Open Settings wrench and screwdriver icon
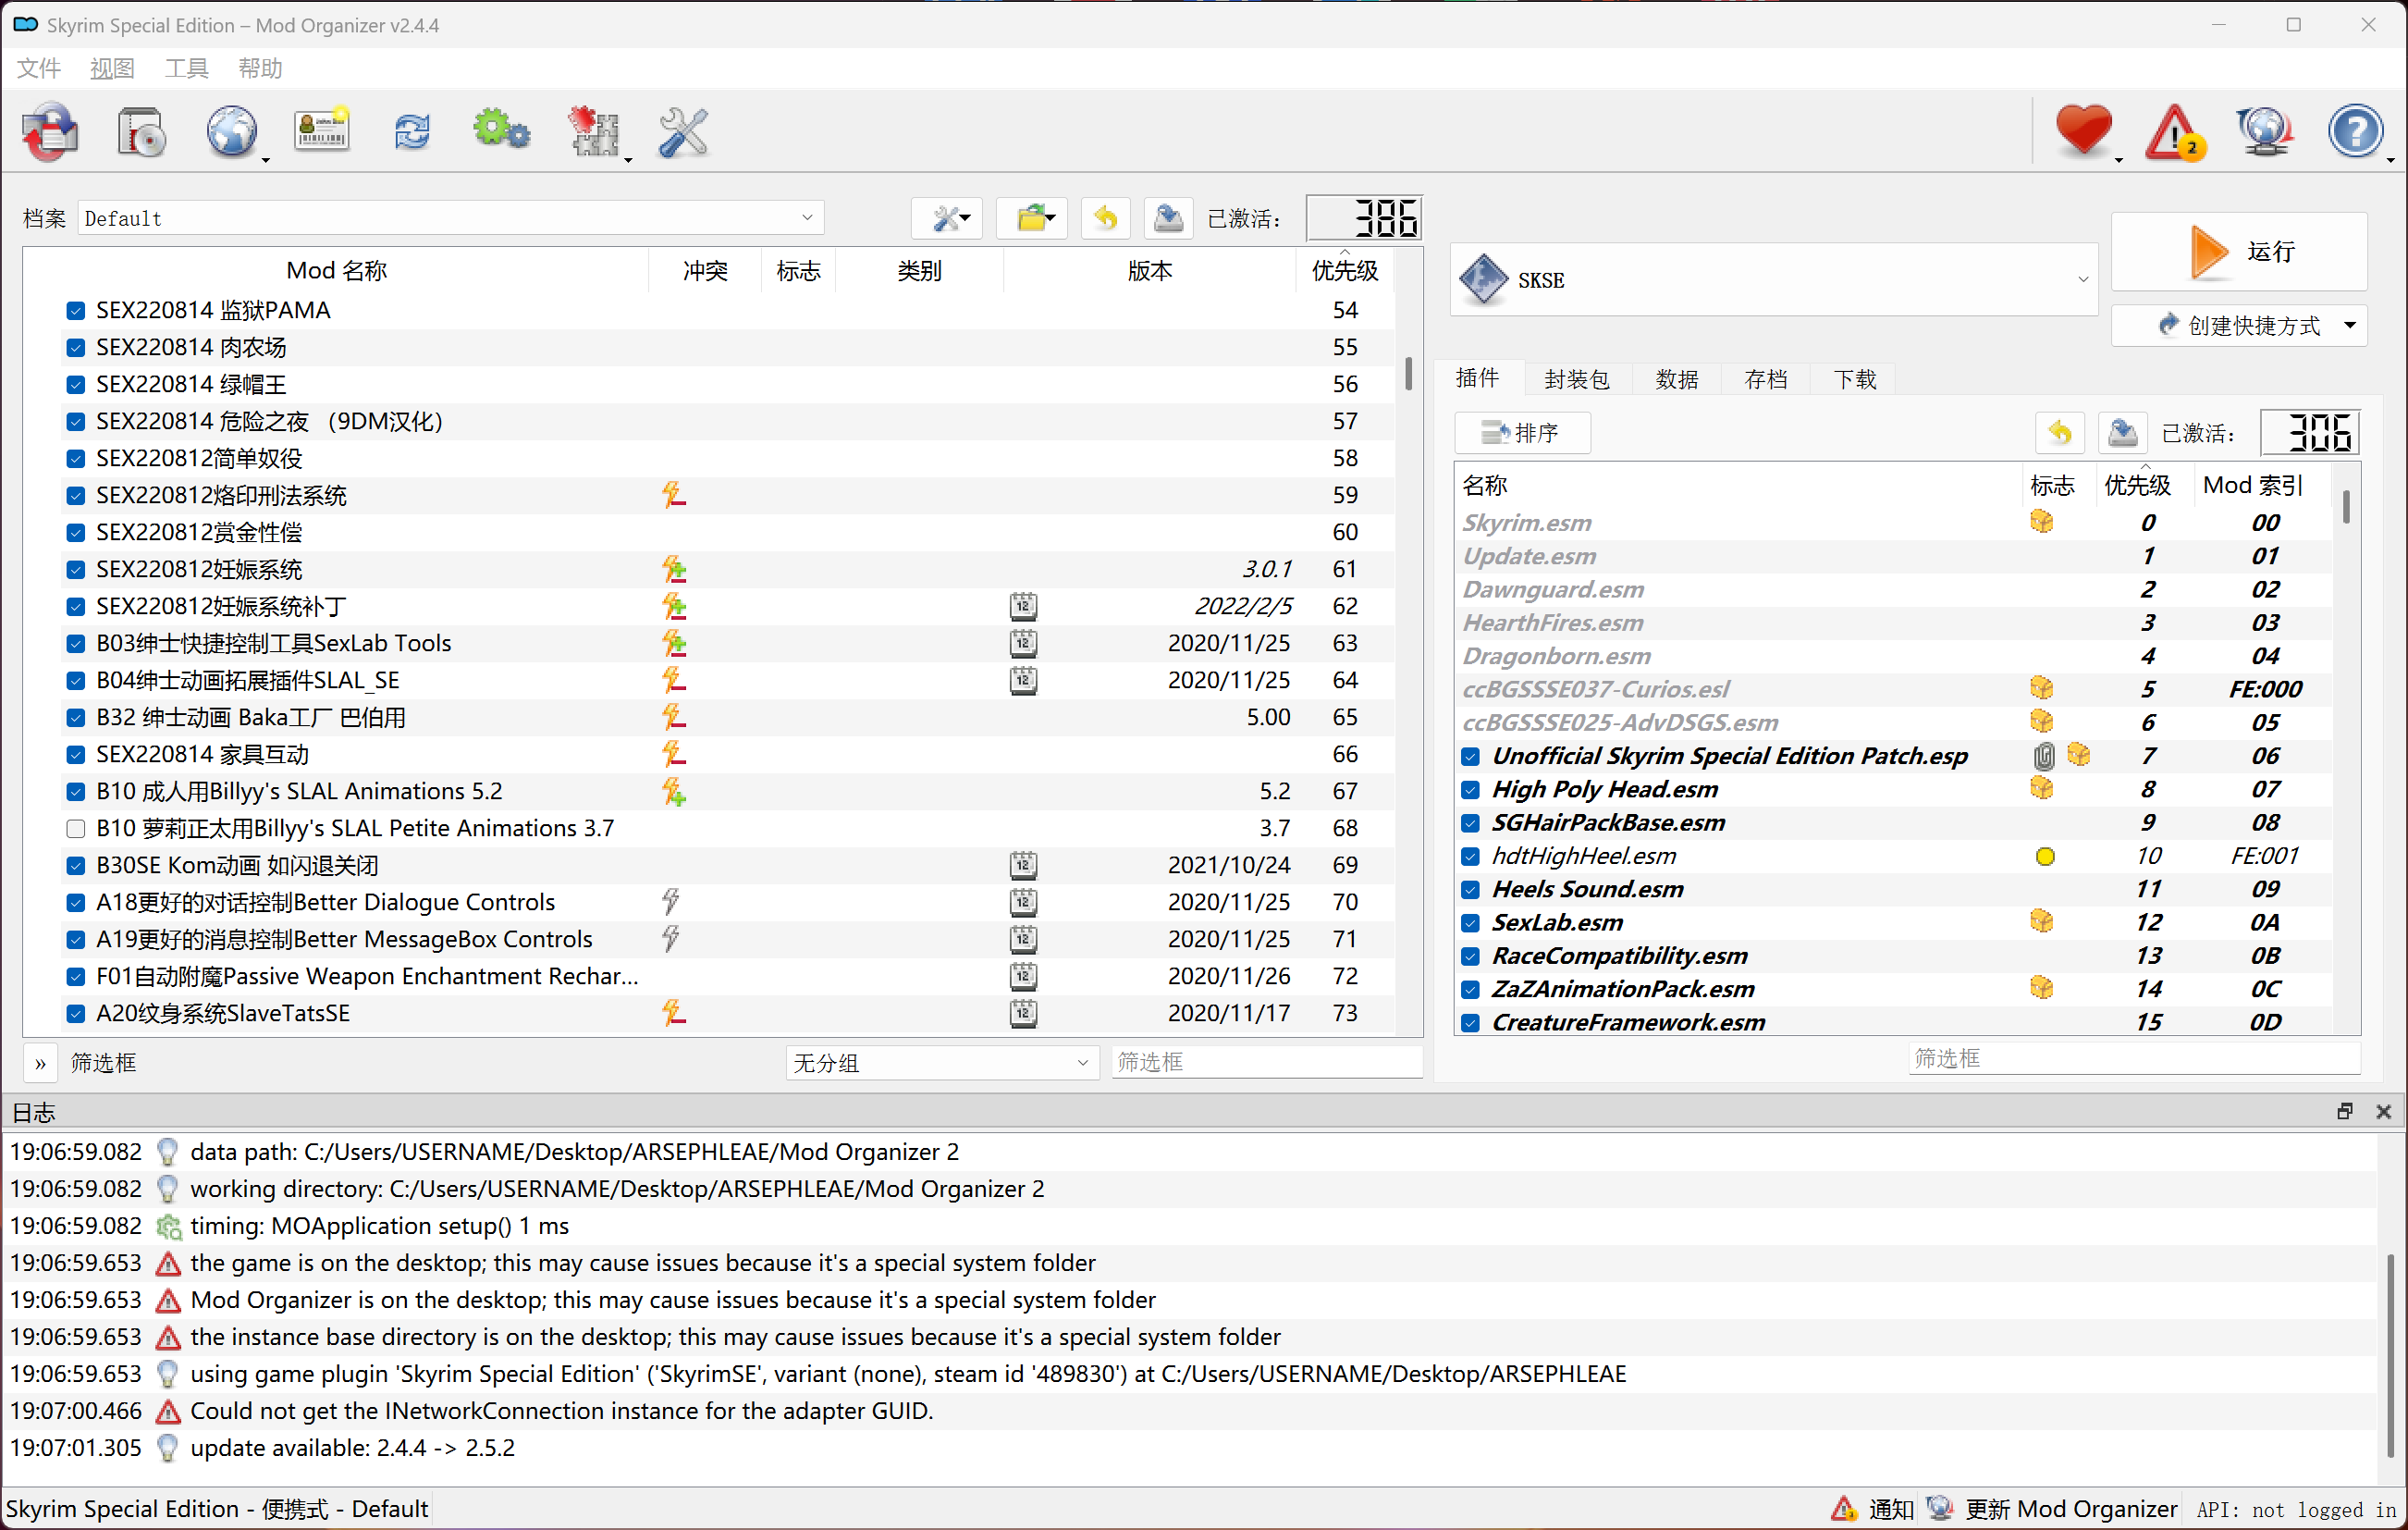2408x1530 pixels. click(x=684, y=131)
